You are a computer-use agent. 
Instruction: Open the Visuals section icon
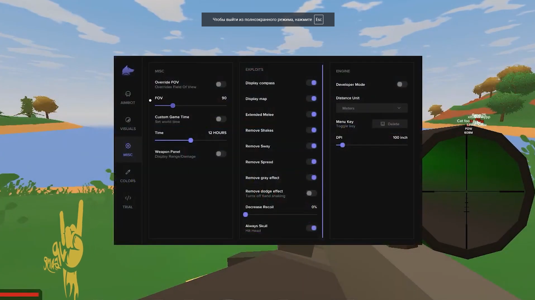[x=128, y=120]
